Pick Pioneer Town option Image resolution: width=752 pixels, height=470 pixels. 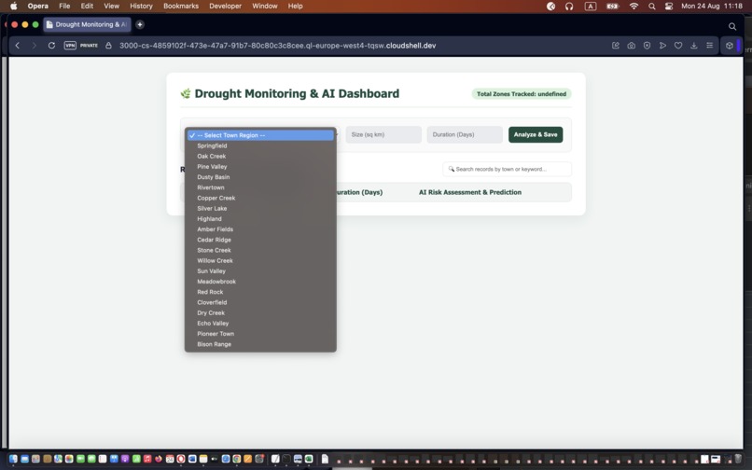pos(260,334)
